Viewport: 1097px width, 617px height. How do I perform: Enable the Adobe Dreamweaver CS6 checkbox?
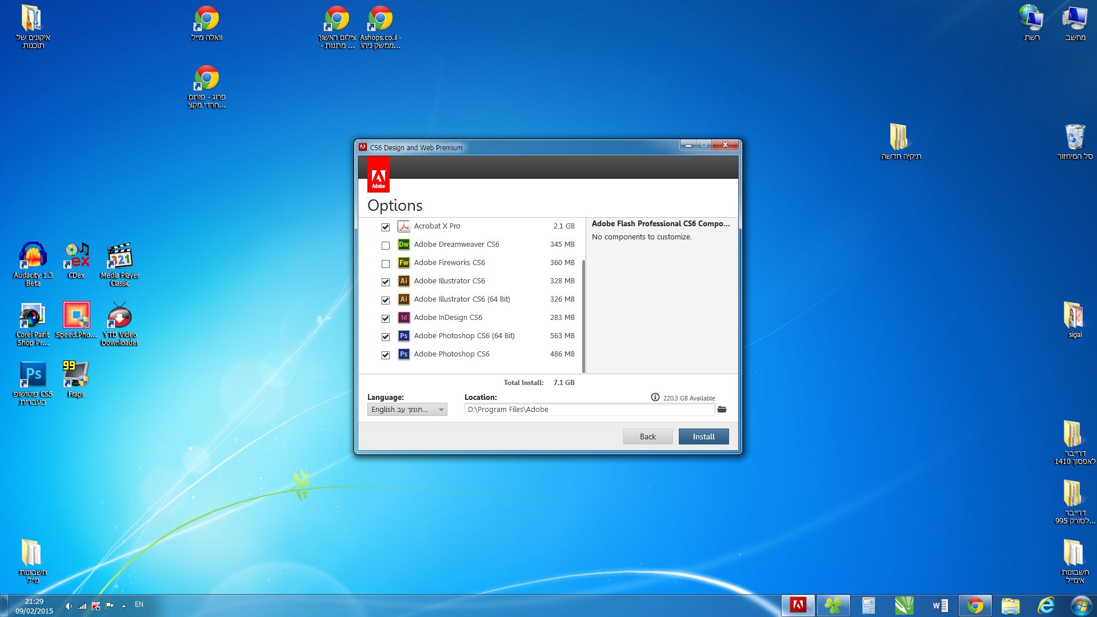[386, 246]
